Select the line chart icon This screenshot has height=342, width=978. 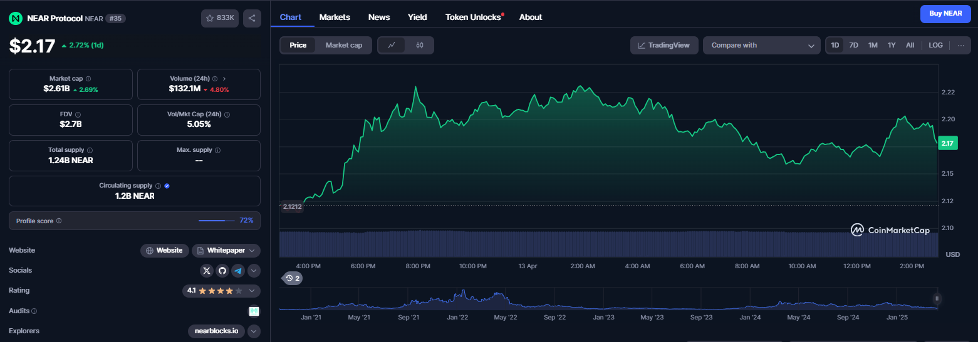(392, 45)
